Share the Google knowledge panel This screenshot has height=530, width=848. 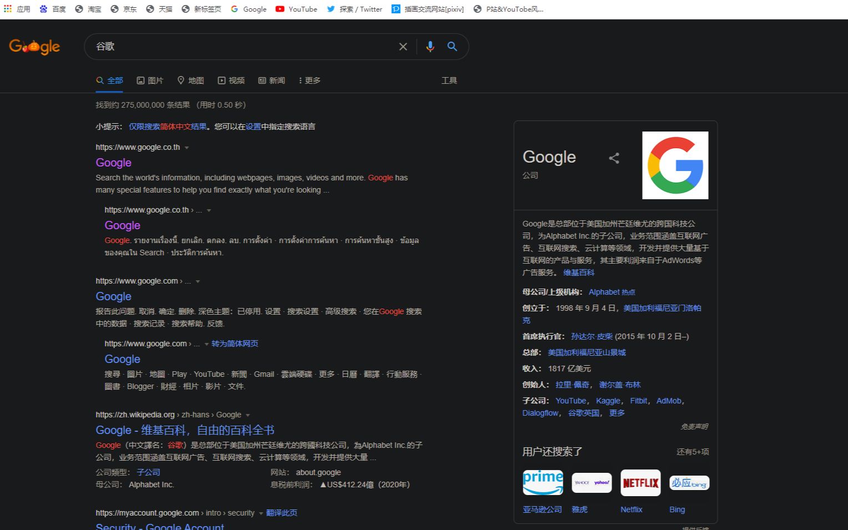[x=614, y=158]
